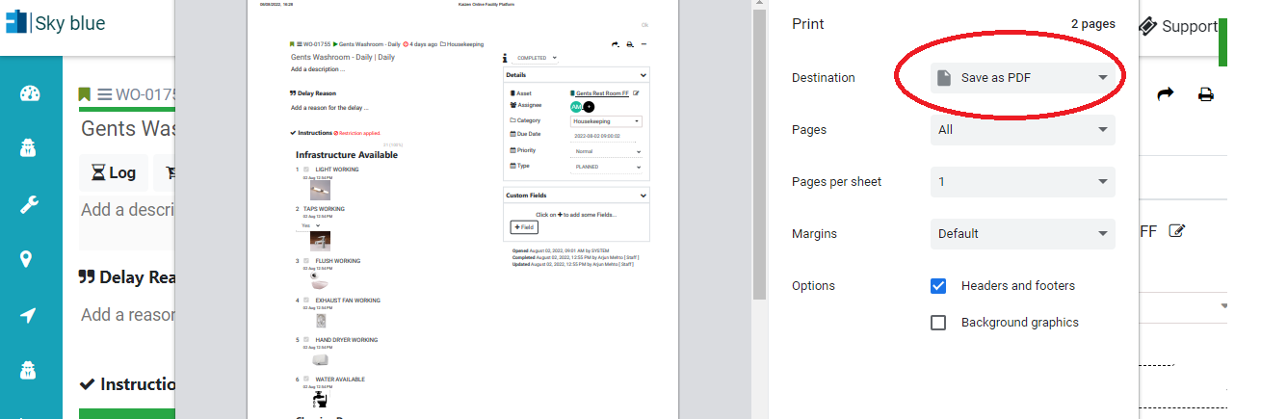The image size is (1261, 419).
Task: Open the dashboard gauge icon in sidebar
Action: [30, 93]
